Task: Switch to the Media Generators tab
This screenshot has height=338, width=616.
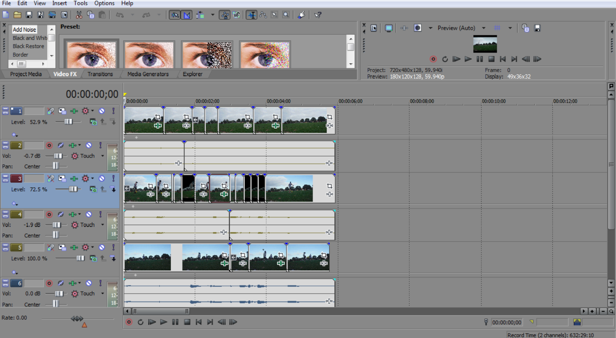Action: click(148, 74)
